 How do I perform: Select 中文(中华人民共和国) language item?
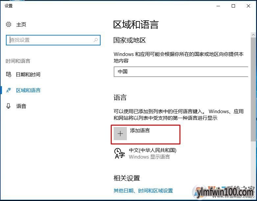pyautogui.click(x=152, y=150)
